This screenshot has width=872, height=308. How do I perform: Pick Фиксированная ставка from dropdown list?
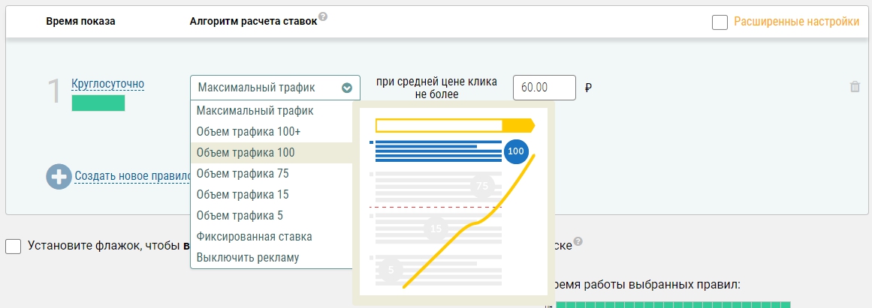[x=254, y=237]
